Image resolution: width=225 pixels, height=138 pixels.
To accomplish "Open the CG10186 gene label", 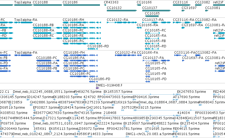I will click(70, 2).
